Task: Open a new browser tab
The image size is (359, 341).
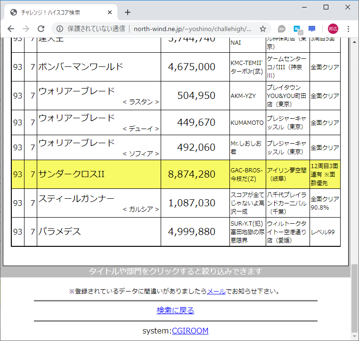Action: click(128, 12)
